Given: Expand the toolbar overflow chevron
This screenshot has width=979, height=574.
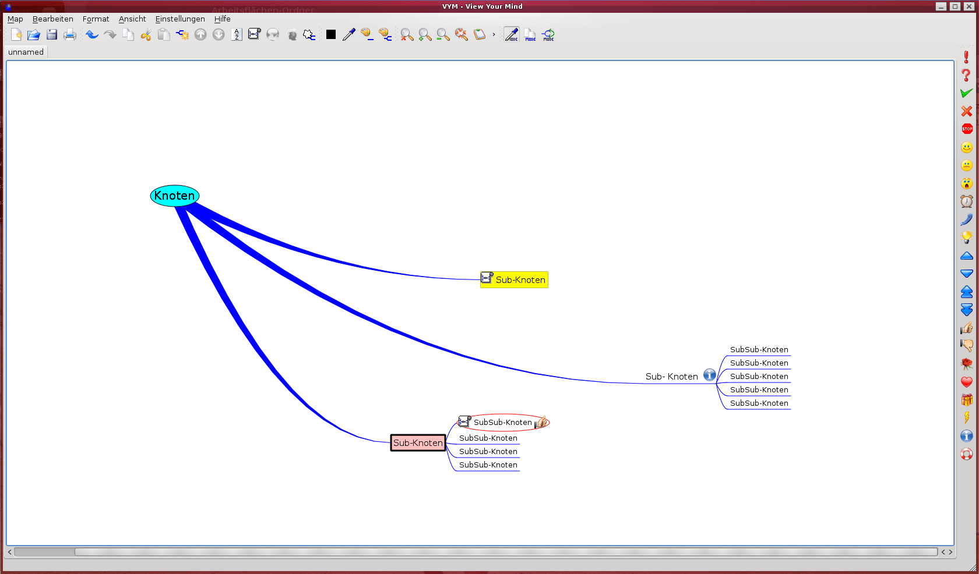Looking at the screenshot, I should point(494,35).
